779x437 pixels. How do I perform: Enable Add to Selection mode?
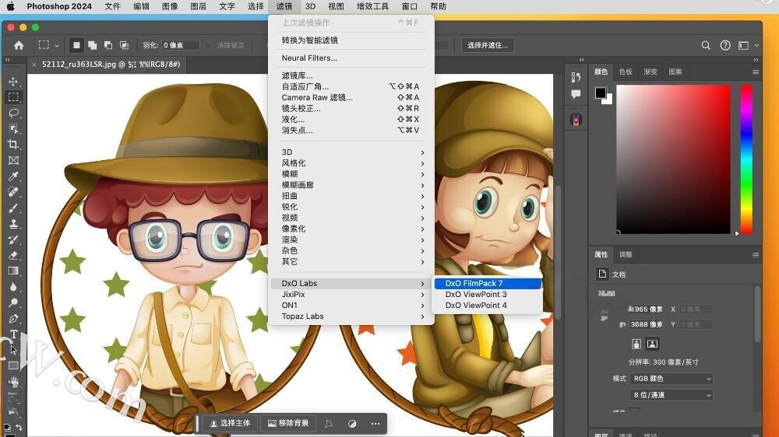(93, 45)
